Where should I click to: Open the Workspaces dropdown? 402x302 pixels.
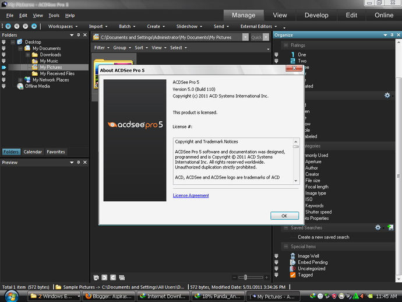(x=63, y=26)
